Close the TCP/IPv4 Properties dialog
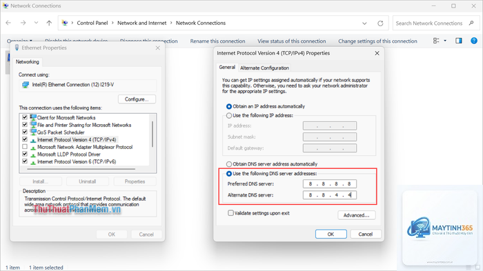This screenshot has width=483, height=271. pos(377,53)
